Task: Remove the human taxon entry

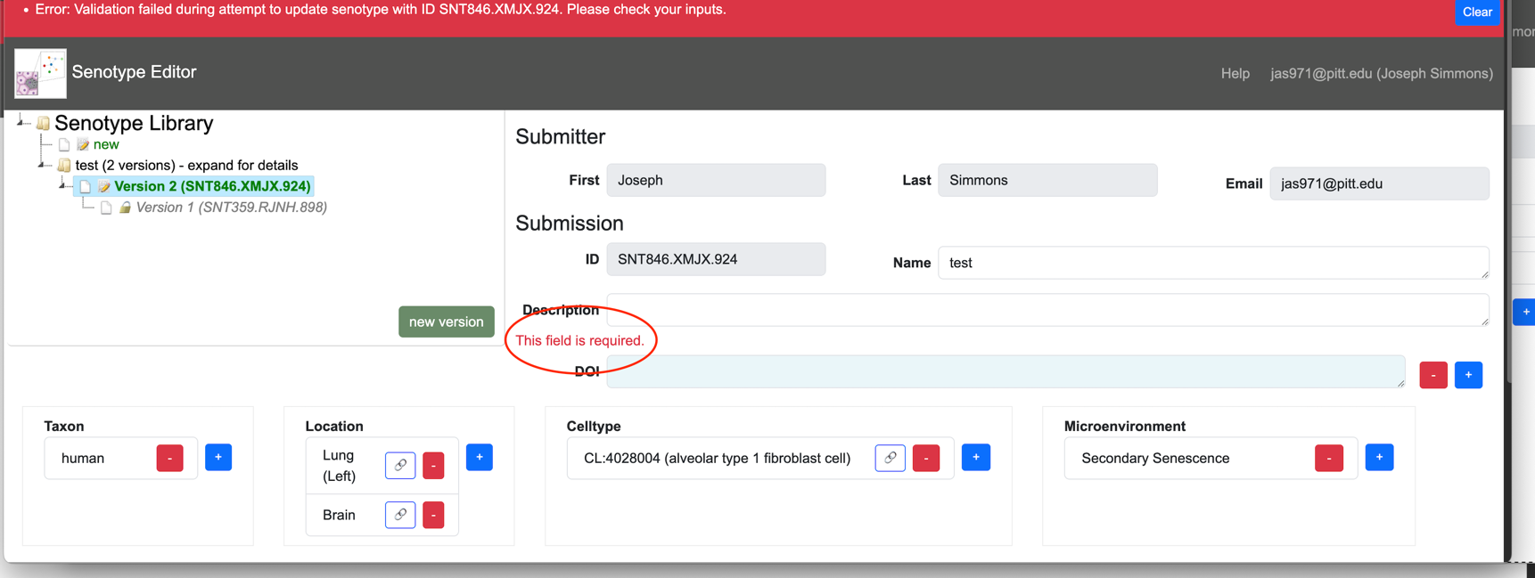Action: (169, 458)
